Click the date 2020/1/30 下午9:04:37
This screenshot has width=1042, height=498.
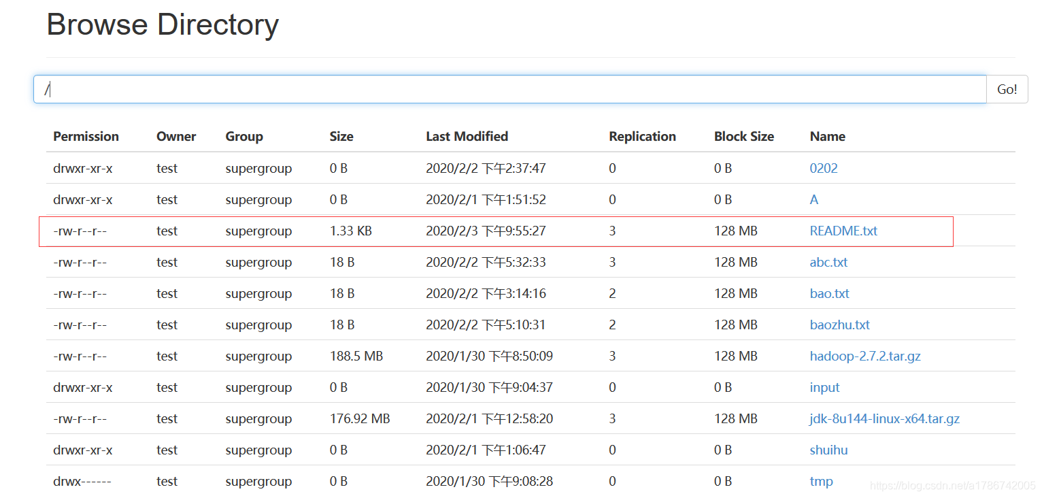(489, 387)
